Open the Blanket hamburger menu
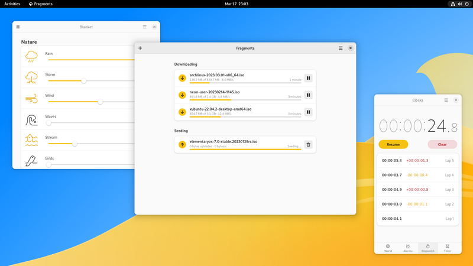This screenshot has height=266, width=473. (x=144, y=27)
